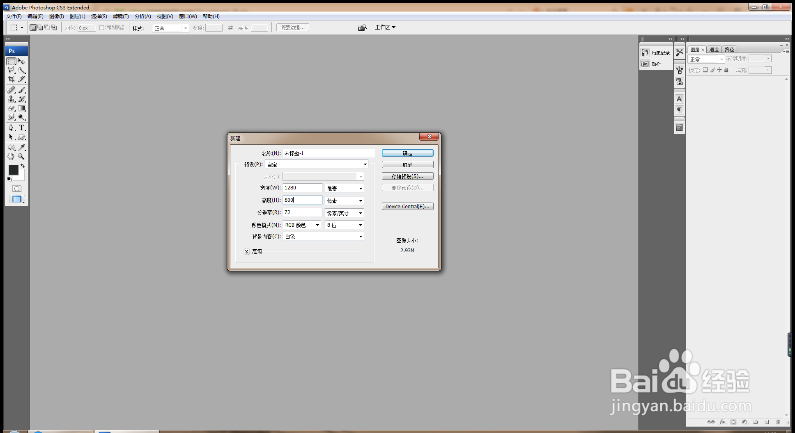The width and height of the screenshot is (795, 433).
Task: Swap foreground and background colors
Action: (23, 166)
